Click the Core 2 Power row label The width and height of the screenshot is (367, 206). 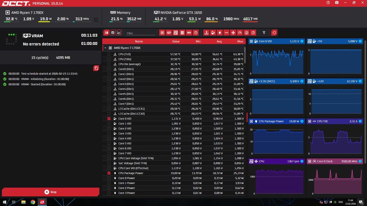(x=126, y=188)
